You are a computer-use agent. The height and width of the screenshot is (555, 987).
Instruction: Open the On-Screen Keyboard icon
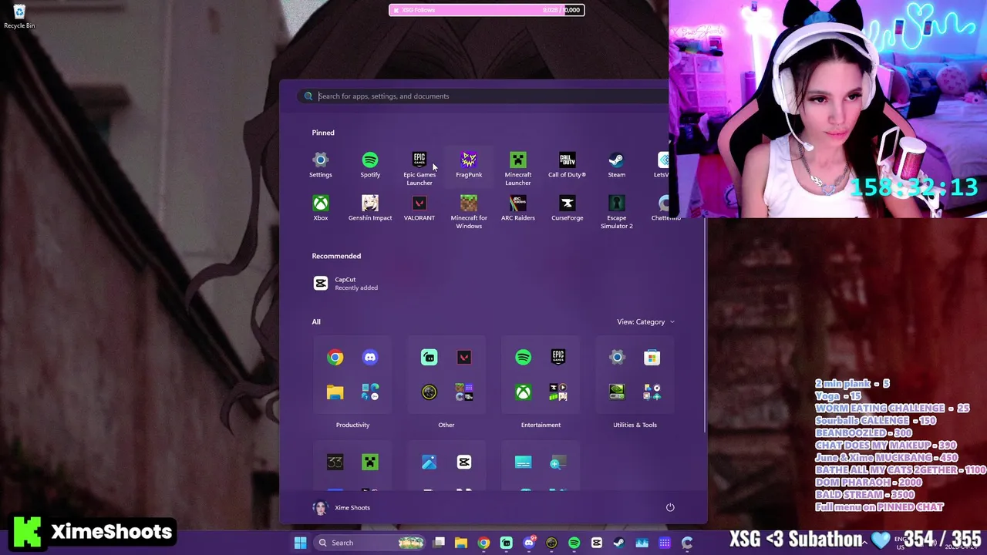(523, 462)
